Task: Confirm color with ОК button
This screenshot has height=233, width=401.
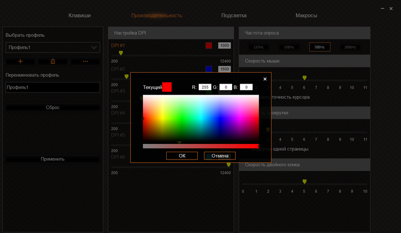Action: click(x=182, y=156)
